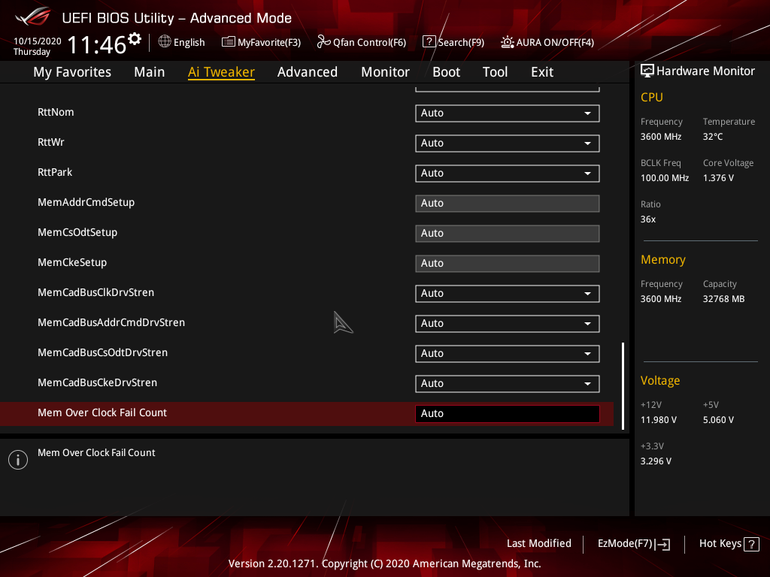Select MemAddrCmdSetup label

pos(86,202)
